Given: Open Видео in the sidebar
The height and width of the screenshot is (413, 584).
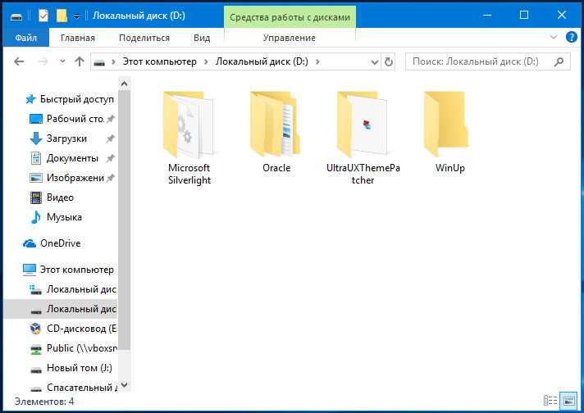Looking at the screenshot, I should (52, 197).
